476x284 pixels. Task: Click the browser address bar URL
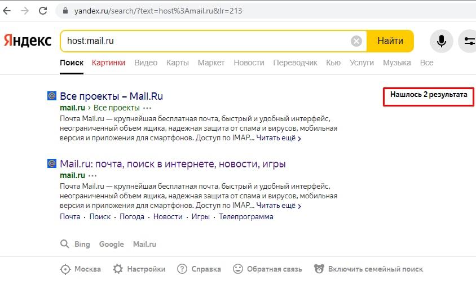coord(158,11)
